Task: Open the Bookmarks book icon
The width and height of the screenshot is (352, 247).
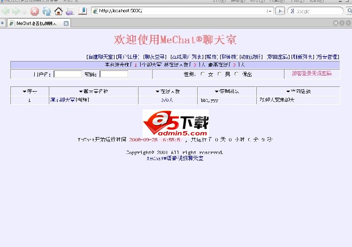Action: (x=83, y=11)
